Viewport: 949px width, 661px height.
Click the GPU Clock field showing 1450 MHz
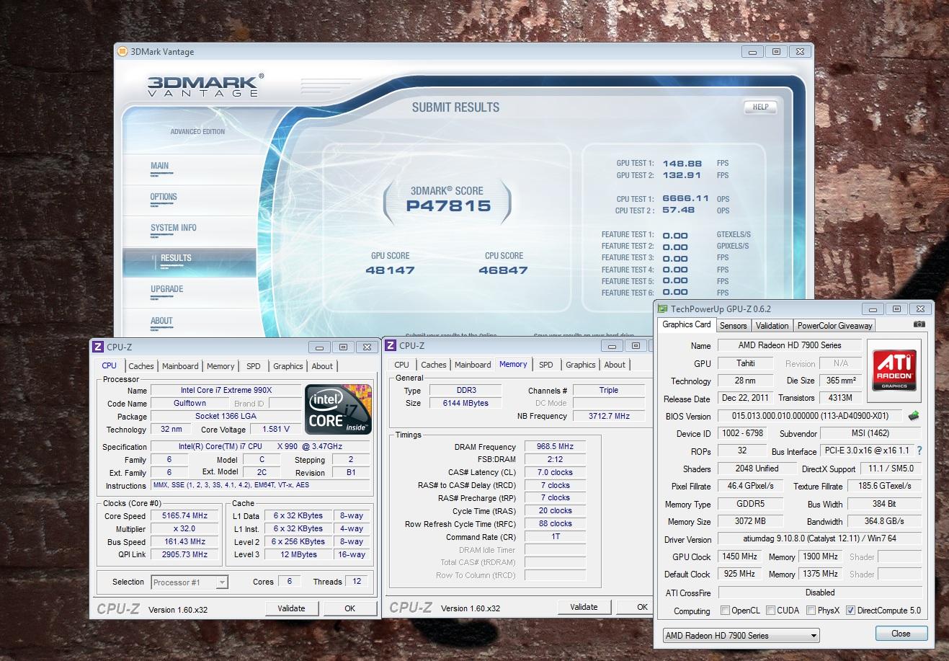pyautogui.click(x=739, y=556)
